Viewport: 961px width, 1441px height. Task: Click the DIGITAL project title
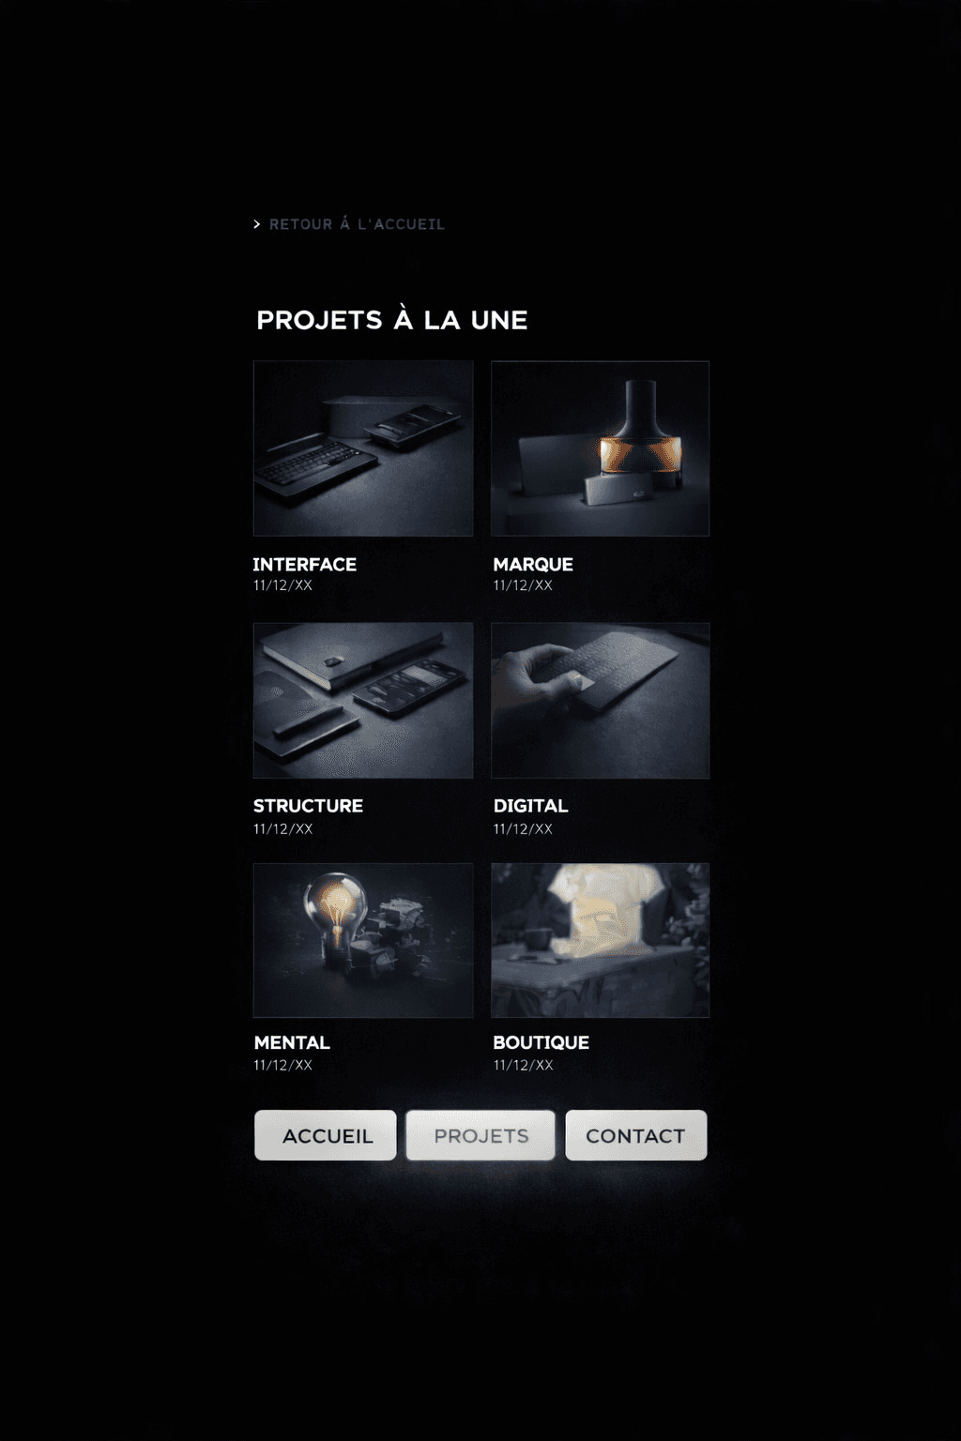[531, 806]
